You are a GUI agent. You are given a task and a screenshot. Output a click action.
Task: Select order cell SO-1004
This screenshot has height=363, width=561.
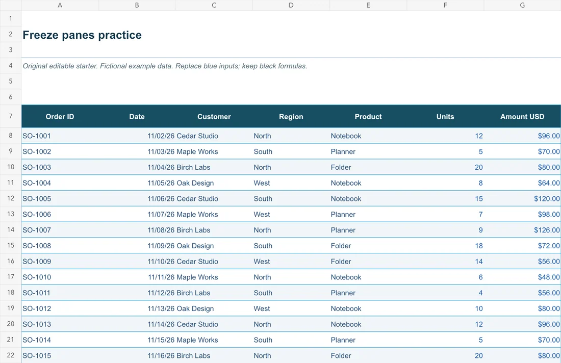coord(60,183)
